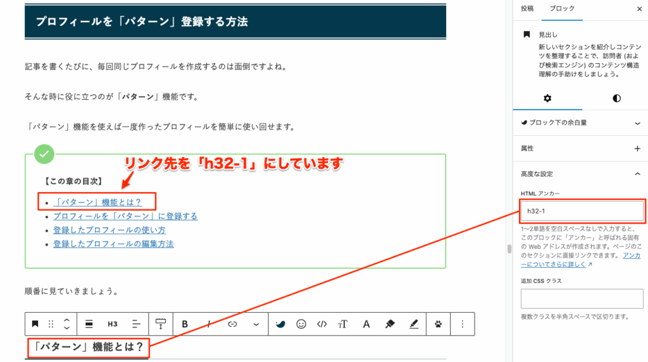
Task: Move block up with the up chevron
Action: [67, 320]
